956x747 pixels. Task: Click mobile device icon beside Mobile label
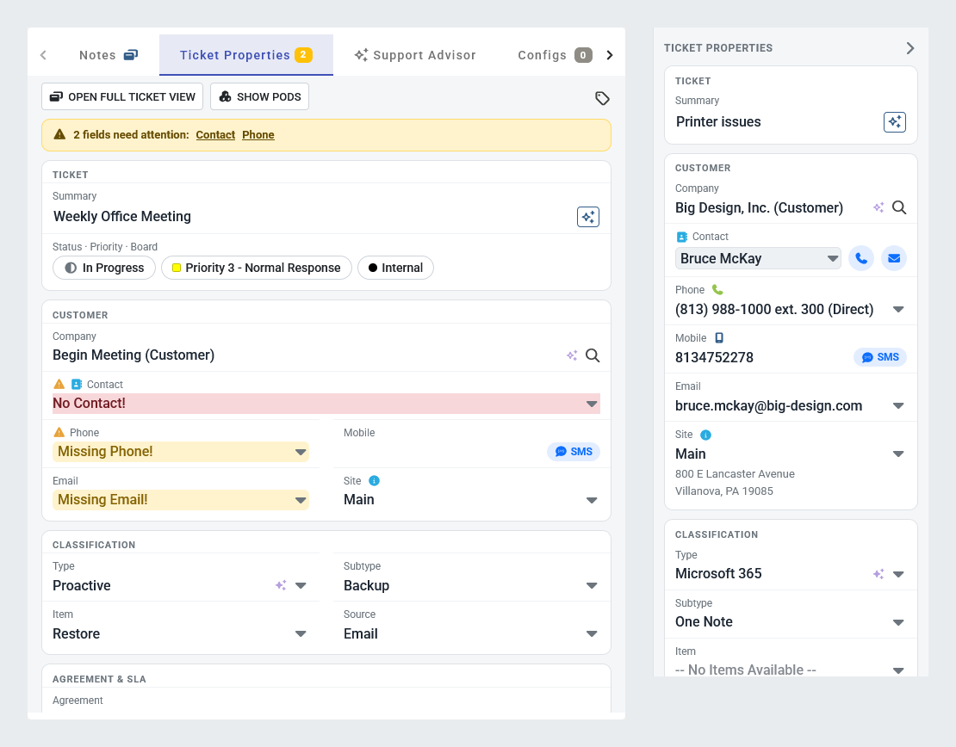tap(719, 338)
